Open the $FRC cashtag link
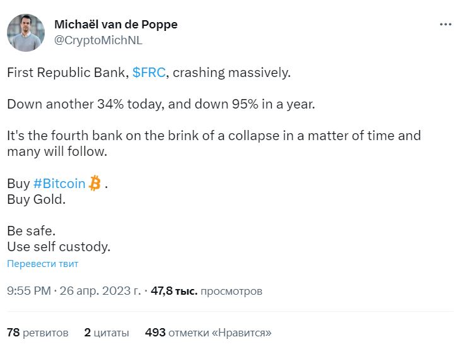This screenshot has width=464, height=349. [149, 73]
